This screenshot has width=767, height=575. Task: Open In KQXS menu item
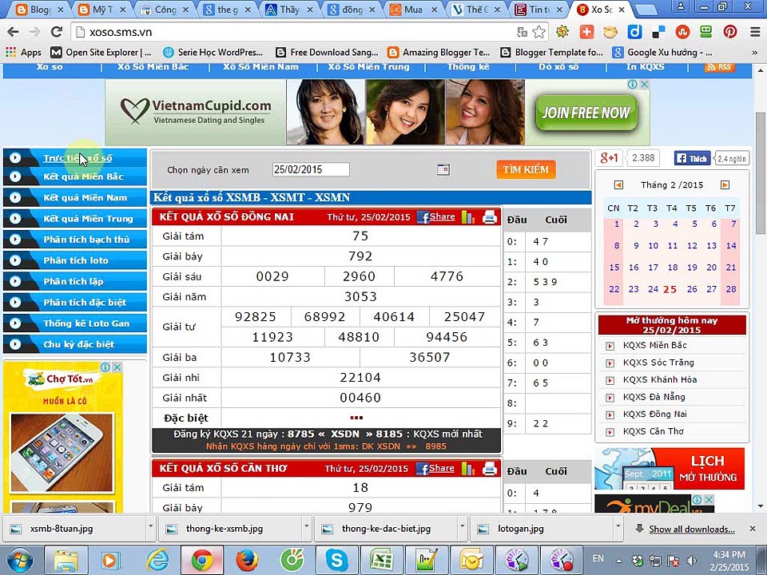pyautogui.click(x=646, y=67)
